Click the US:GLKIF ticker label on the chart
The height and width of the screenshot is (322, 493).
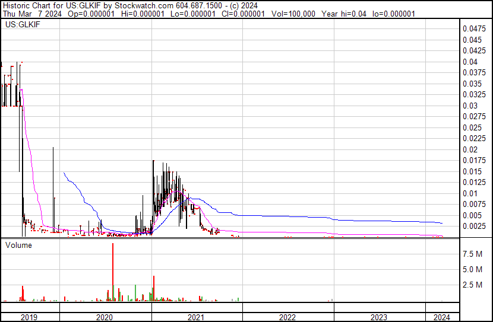(x=21, y=25)
